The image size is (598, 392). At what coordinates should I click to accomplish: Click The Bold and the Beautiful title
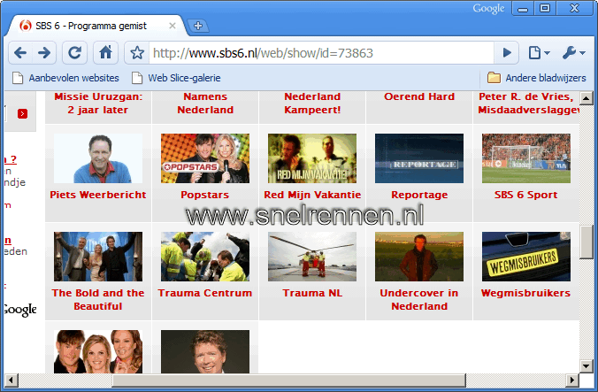coord(98,300)
